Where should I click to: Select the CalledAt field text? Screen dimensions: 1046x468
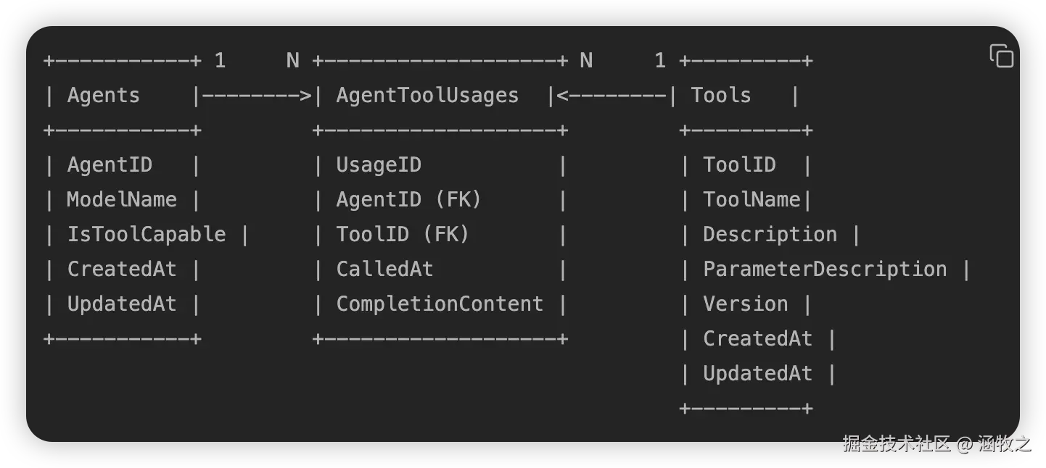tap(384, 269)
